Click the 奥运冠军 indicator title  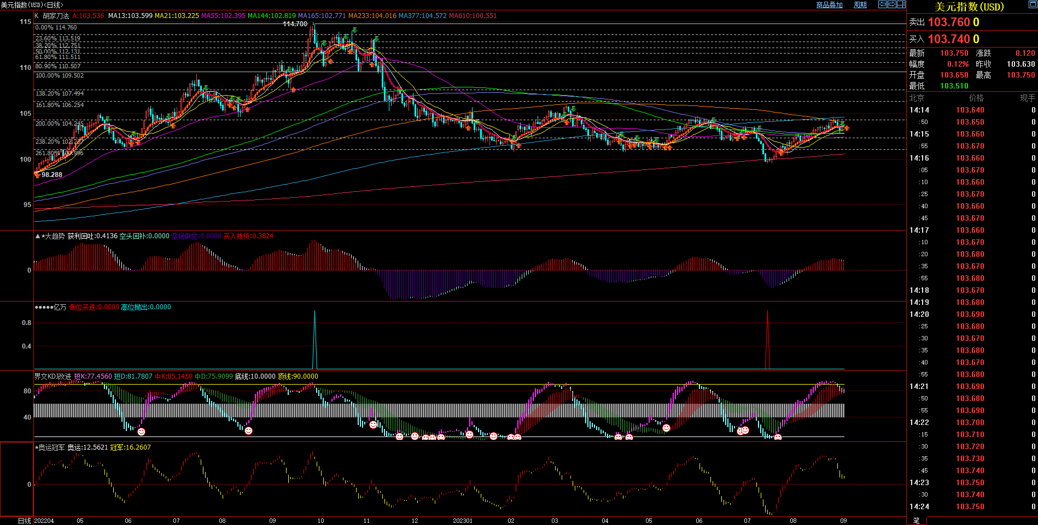tap(51, 447)
